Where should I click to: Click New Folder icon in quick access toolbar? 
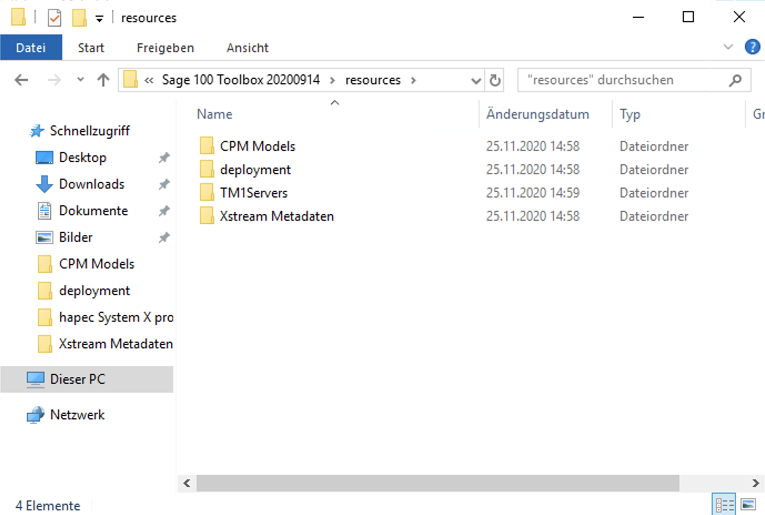79,18
